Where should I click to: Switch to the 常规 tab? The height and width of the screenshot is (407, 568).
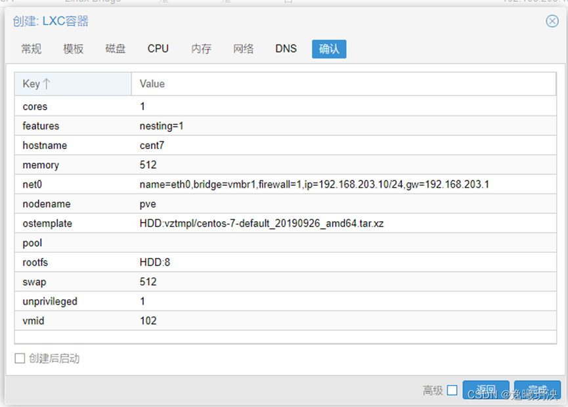click(31, 49)
